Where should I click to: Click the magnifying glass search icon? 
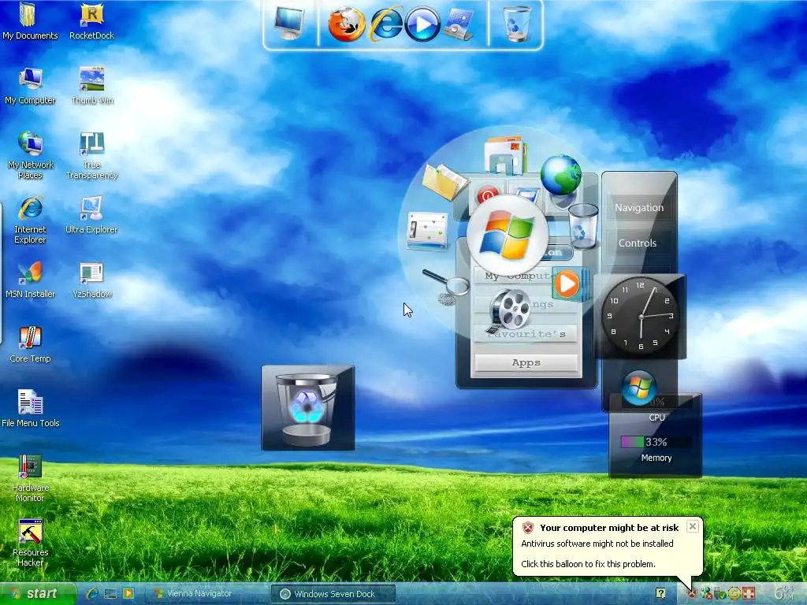point(447,286)
